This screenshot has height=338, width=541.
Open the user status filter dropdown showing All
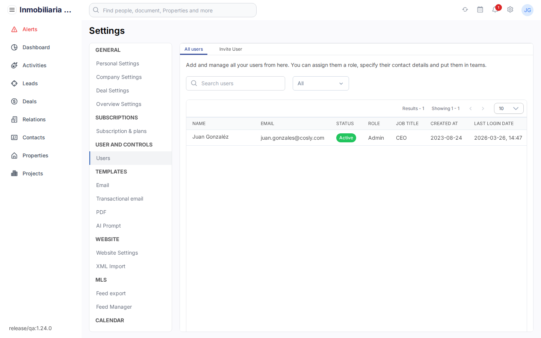point(320,83)
